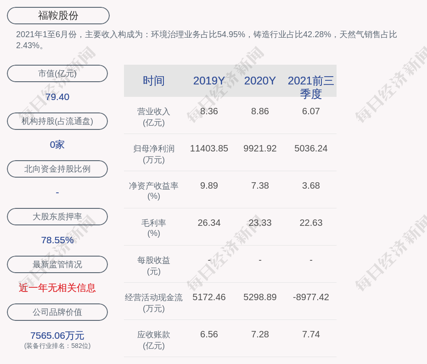Open the 最新监管情况 label pill
Image resolution: width=427 pixels, height=364 pixels.
pyautogui.click(x=57, y=264)
